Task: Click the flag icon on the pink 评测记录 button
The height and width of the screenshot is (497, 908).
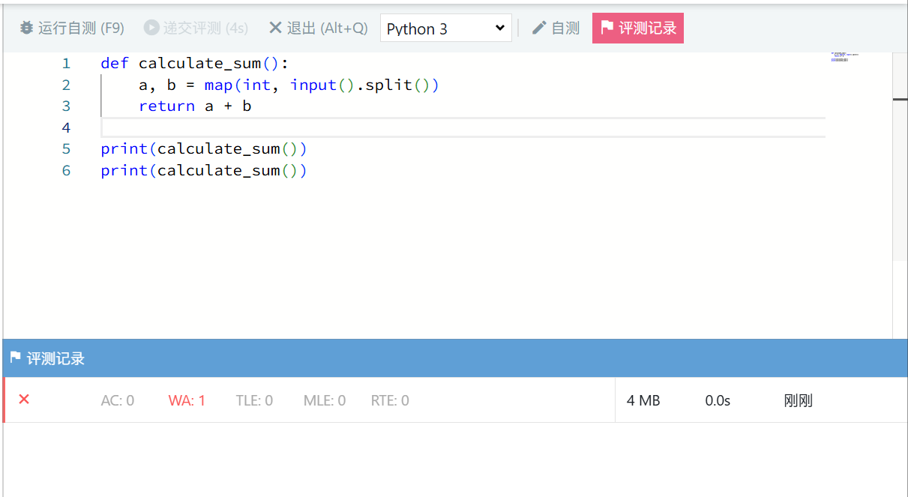Action: [x=607, y=28]
